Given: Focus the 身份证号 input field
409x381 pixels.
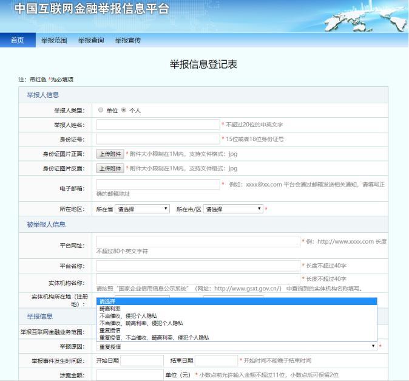Looking at the screenshot, I should pos(158,139).
